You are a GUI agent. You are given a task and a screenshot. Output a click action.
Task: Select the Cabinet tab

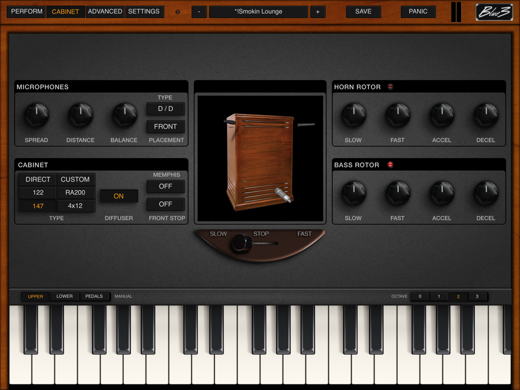tap(66, 11)
